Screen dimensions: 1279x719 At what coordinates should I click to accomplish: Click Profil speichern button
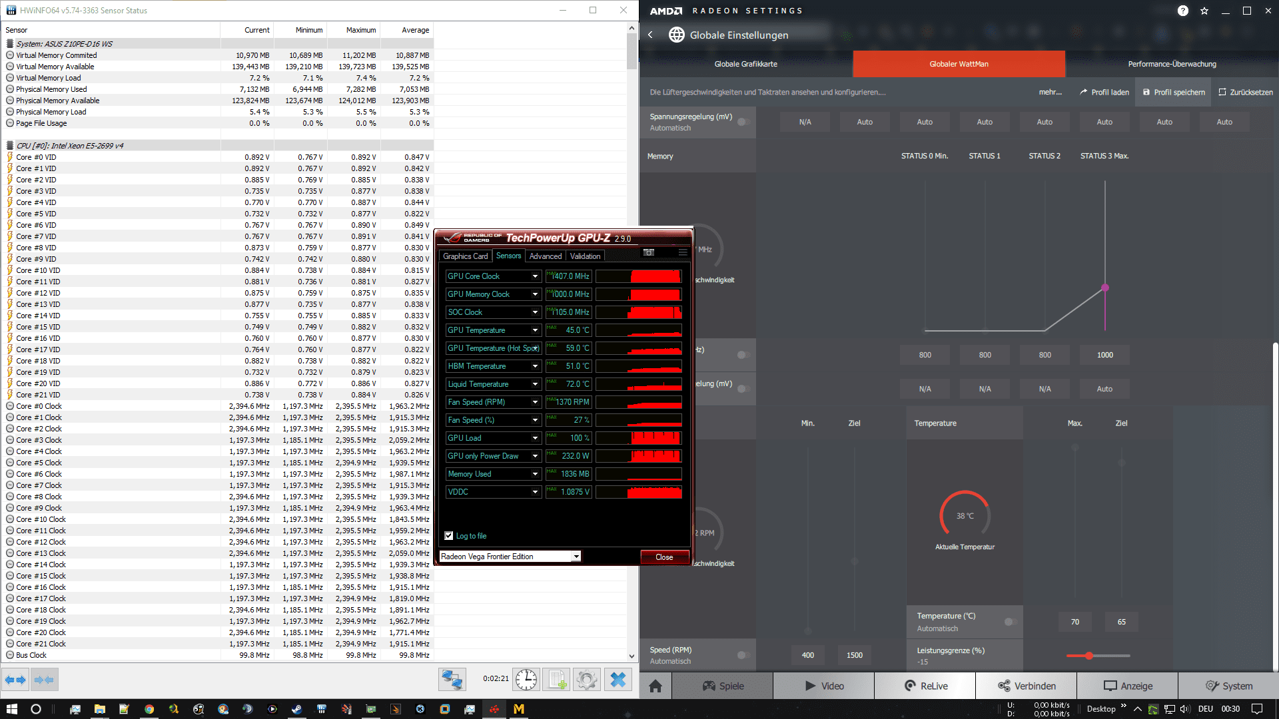coord(1174,93)
